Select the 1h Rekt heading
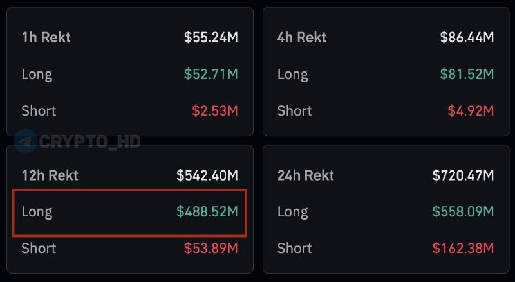The image size is (515, 282). pyautogui.click(x=46, y=37)
